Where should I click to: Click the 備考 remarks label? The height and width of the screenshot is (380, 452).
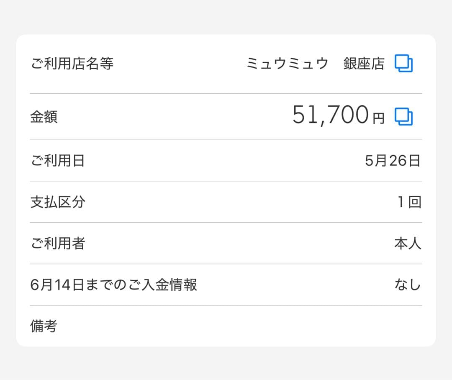pyautogui.click(x=44, y=326)
